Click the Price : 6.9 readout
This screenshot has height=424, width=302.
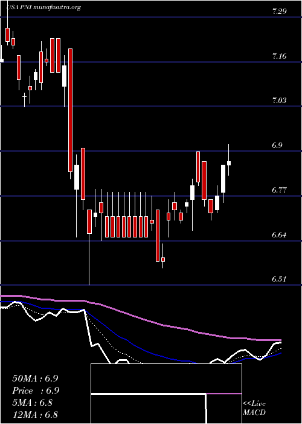click(x=36, y=391)
